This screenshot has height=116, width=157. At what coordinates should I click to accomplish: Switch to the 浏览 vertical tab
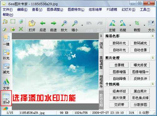coord(101,45)
